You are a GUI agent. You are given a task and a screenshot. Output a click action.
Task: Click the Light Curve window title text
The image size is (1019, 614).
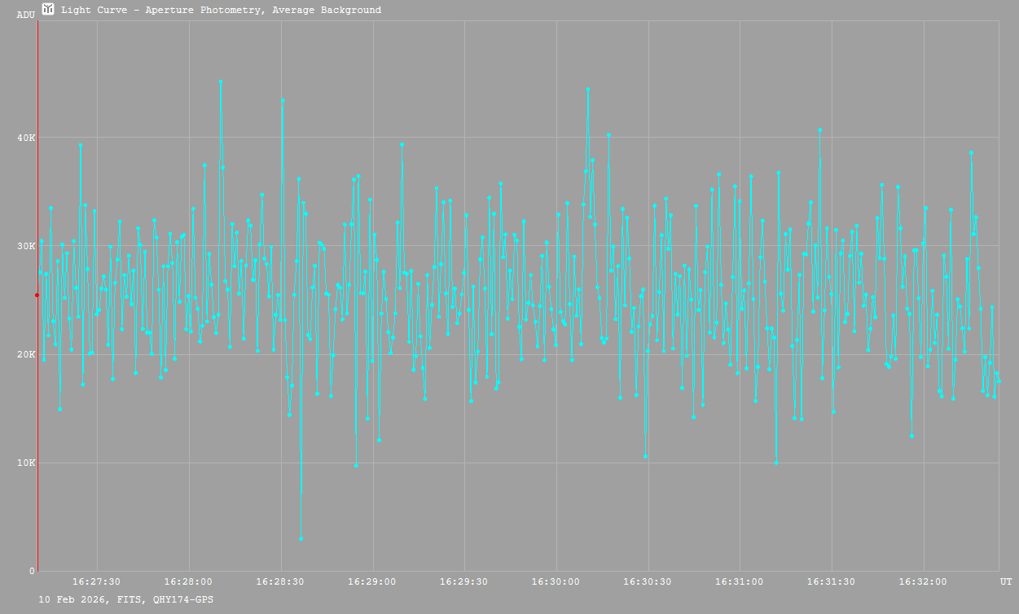point(221,11)
